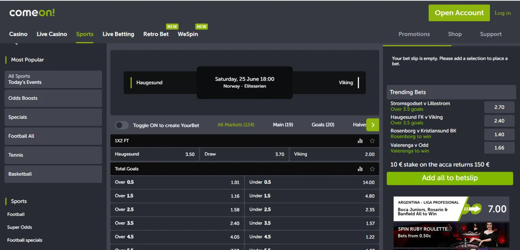Screen dimensions: 520x250
Task: Open the Live Casino menu
Action: click(x=52, y=34)
